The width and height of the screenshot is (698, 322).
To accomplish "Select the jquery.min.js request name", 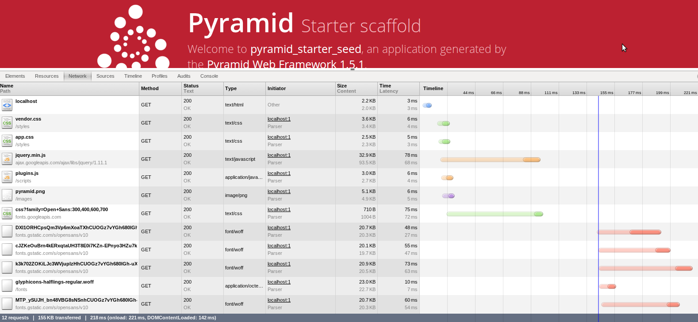I will (31, 155).
